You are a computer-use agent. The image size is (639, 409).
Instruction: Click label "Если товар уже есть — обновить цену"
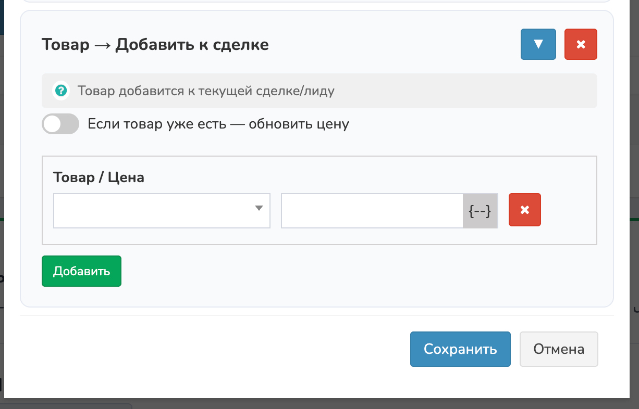tap(218, 124)
